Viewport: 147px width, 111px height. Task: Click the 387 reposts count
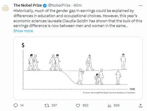[54, 105]
